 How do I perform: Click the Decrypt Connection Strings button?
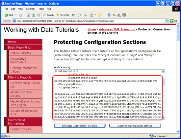(x=135, y=126)
